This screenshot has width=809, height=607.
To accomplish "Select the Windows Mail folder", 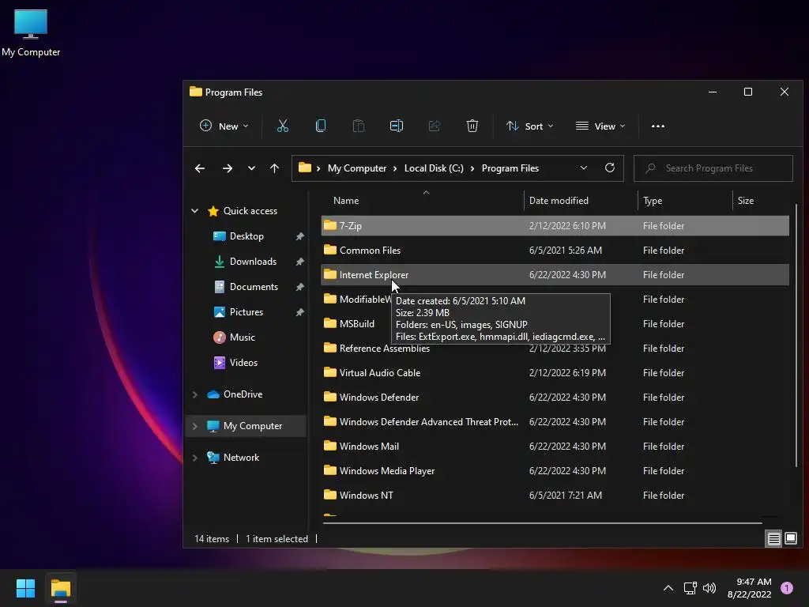I will pos(555,447).
